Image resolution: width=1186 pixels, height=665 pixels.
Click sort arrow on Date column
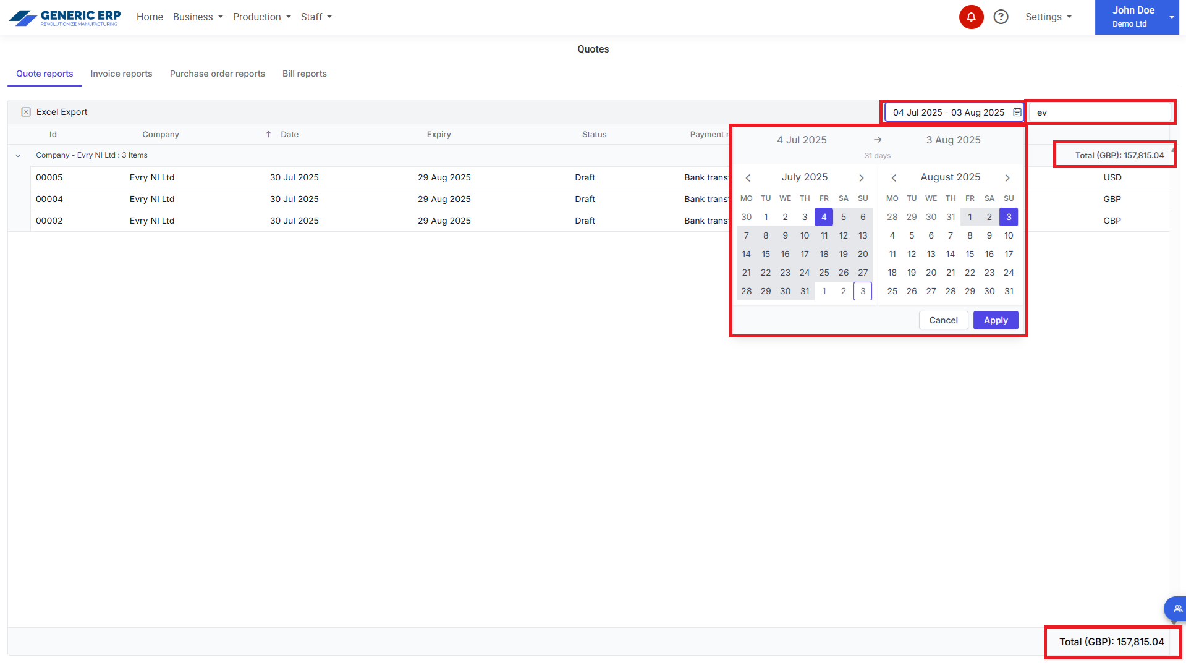point(268,134)
